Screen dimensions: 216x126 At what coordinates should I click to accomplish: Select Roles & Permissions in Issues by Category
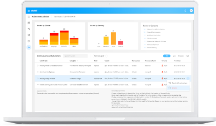click(x=153, y=32)
